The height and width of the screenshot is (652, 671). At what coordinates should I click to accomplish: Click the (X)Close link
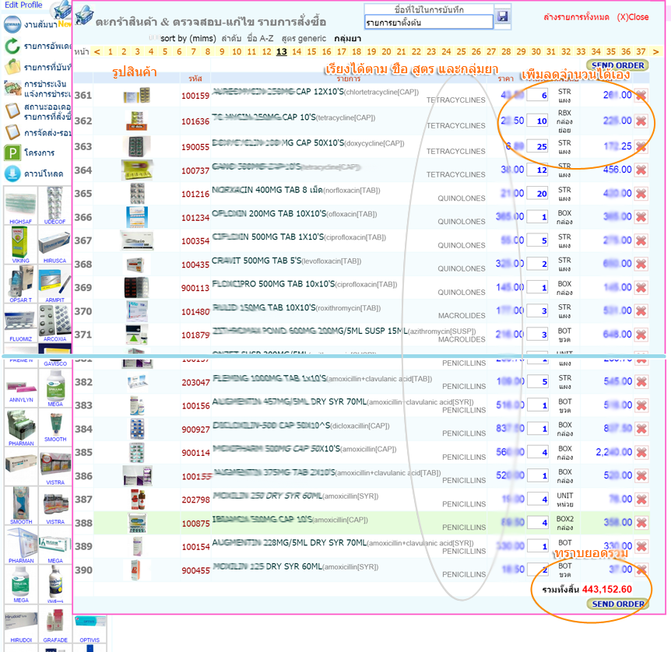(x=633, y=17)
